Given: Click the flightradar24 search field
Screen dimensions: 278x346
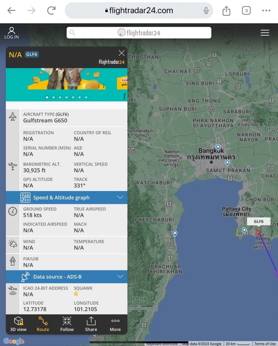Looking at the screenshot, I should tap(139, 33).
